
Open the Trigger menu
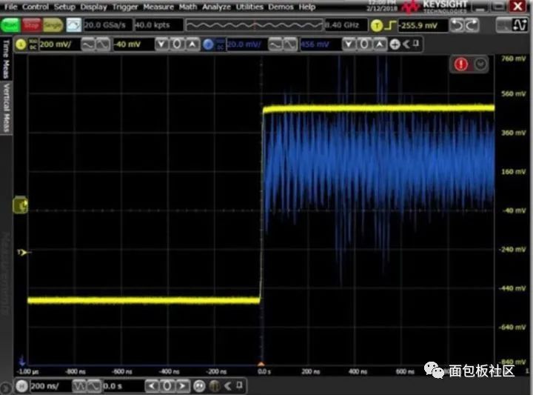point(125,7)
